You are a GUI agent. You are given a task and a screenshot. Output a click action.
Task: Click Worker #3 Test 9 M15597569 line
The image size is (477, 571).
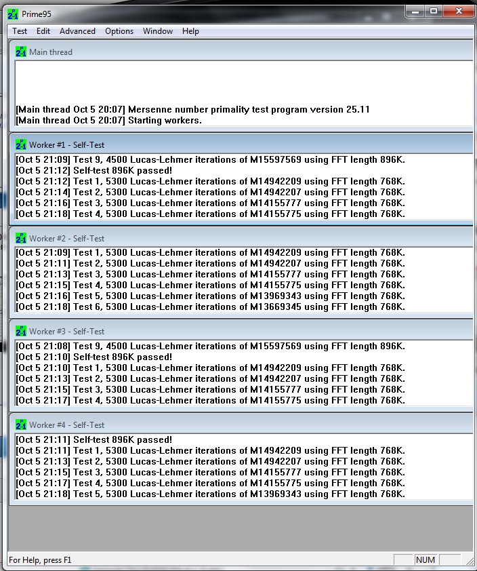(x=210, y=346)
